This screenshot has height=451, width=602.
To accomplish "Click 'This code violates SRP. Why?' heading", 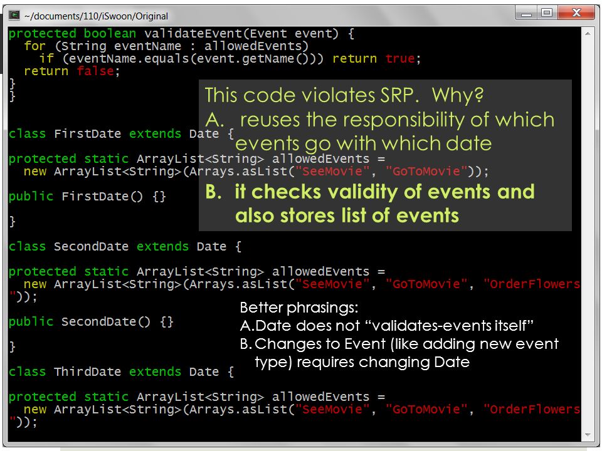I will pyautogui.click(x=344, y=95).
